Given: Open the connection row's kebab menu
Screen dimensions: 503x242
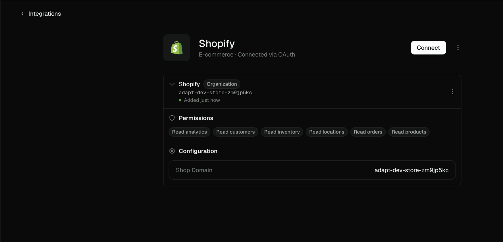Looking at the screenshot, I should pos(452,92).
